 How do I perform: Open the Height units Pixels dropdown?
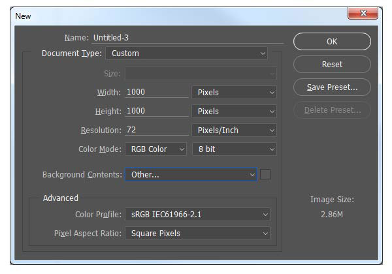pos(234,112)
